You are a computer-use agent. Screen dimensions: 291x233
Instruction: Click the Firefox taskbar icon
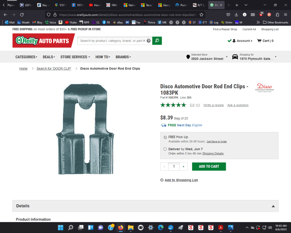pyautogui.click(x=121, y=228)
